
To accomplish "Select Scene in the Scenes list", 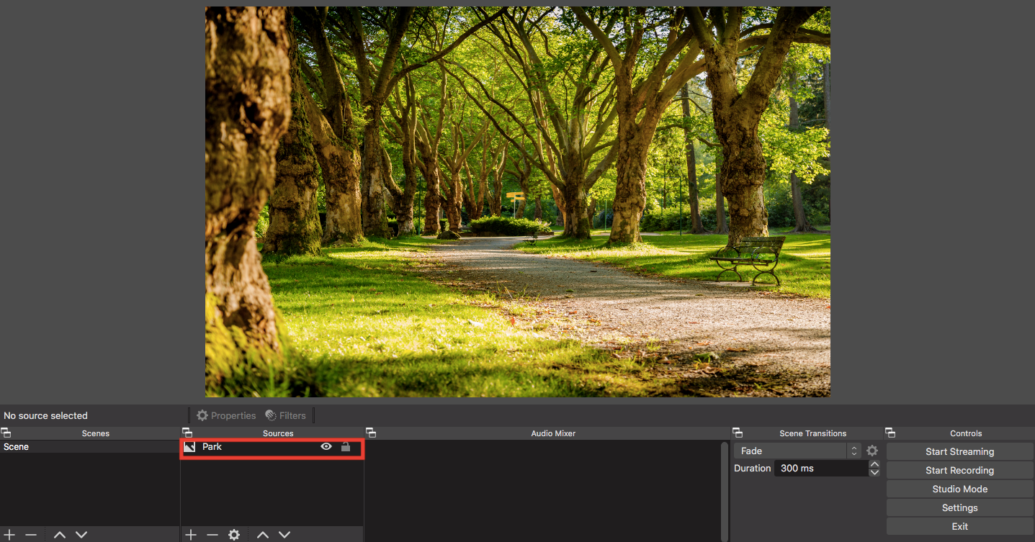I will point(17,447).
